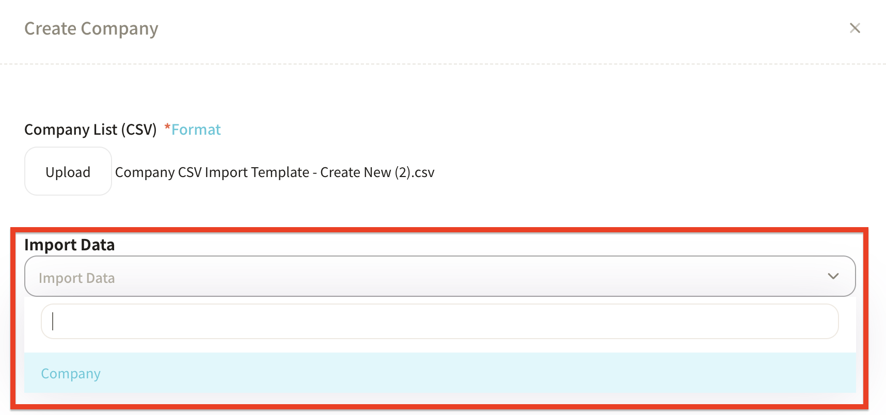Click the red required asterisk
The image size is (886, 415).
tap(167, 128)
